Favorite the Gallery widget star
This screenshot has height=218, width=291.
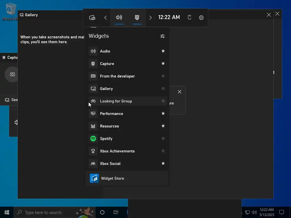tap(163, 88)
